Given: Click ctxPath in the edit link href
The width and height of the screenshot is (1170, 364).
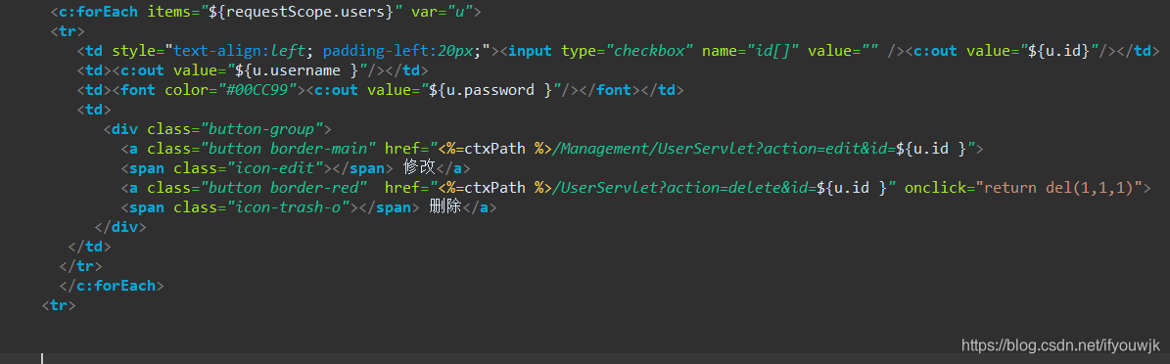Looking at the screenshot, I should 495,149.
